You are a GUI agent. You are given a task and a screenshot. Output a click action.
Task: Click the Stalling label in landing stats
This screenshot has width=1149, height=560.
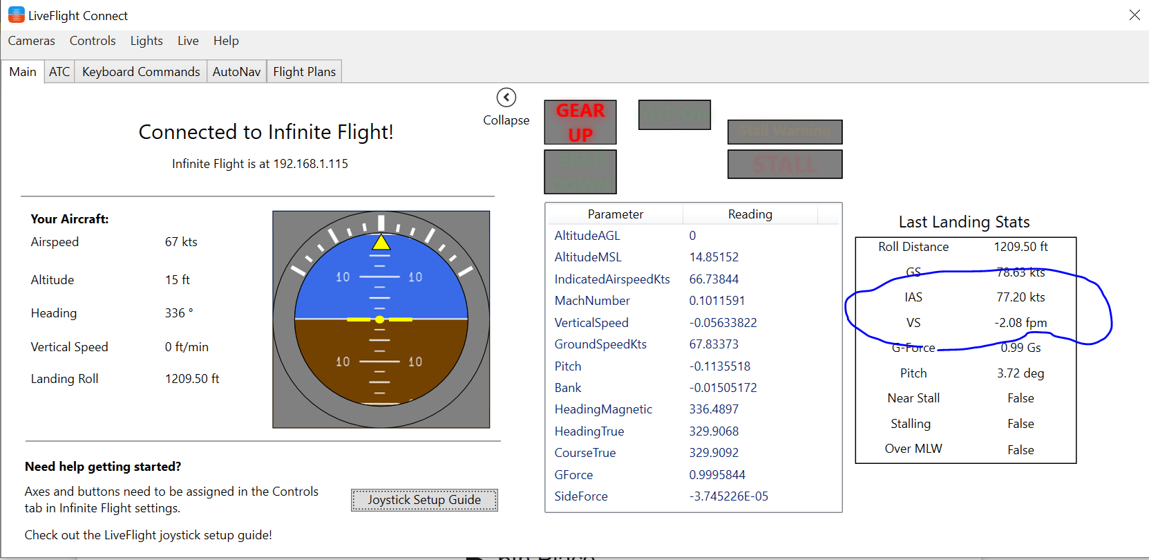pyautogui.click(x=911, y=424)
